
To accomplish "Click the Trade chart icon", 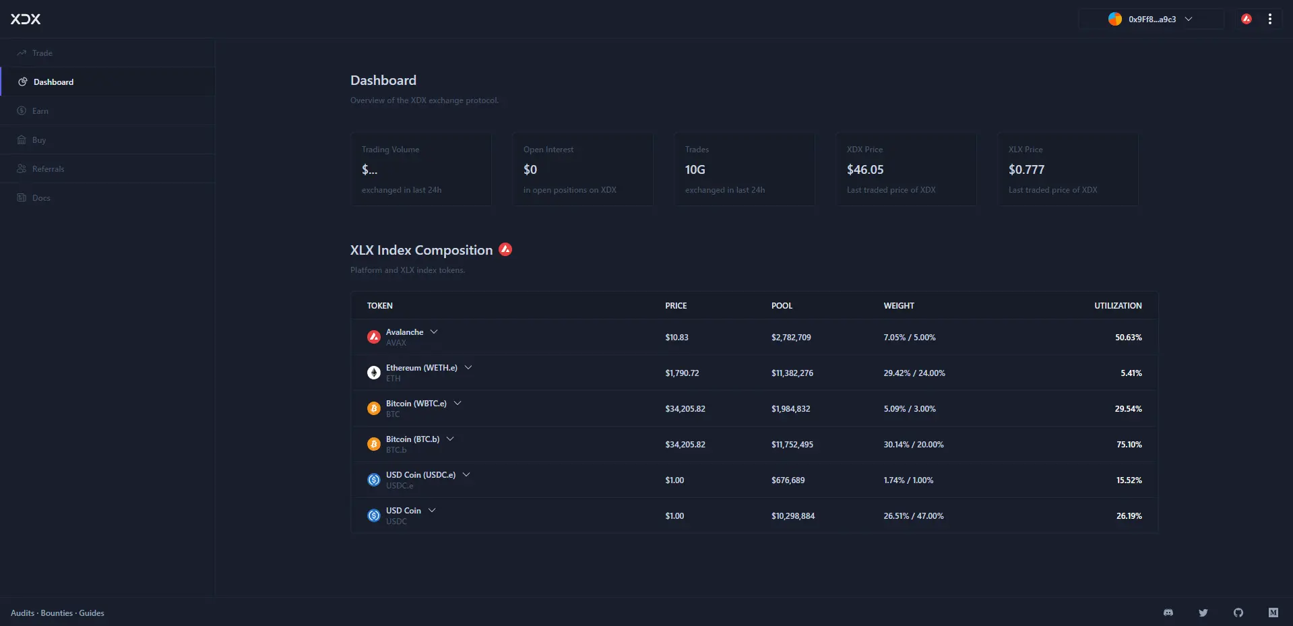I will [22, 53].
